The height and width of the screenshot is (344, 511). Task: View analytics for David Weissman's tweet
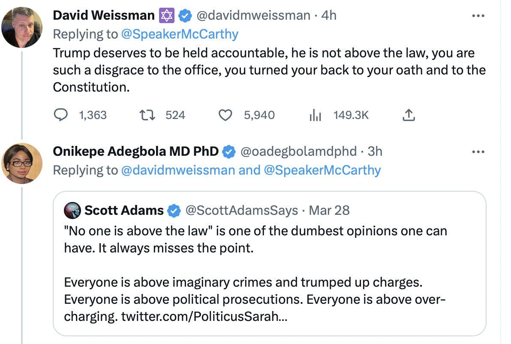tap(316, 115)
